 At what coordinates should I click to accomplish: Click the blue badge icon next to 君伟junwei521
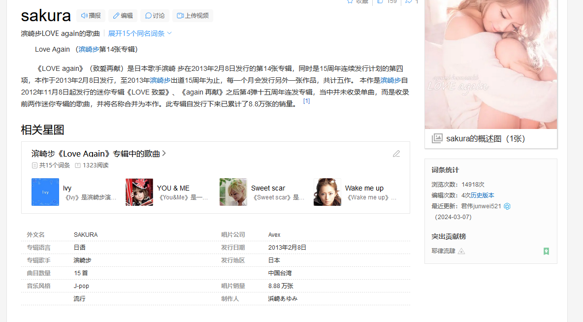pyautogui.click(x=507, y=206)
